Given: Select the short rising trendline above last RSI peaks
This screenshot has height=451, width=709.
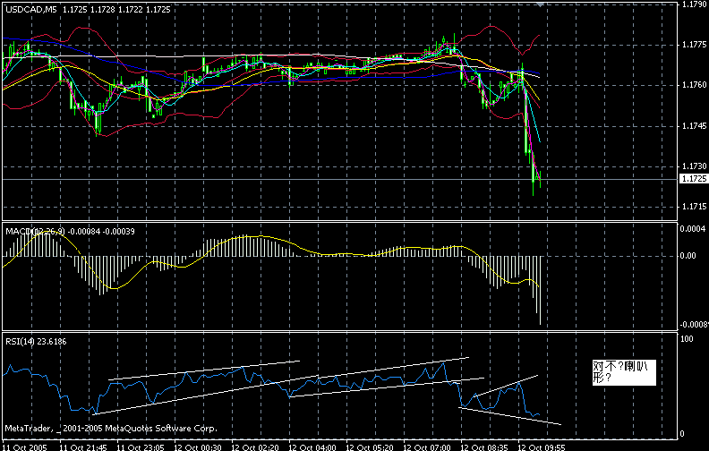Looking at the screenshot, I should pos(506,386).
